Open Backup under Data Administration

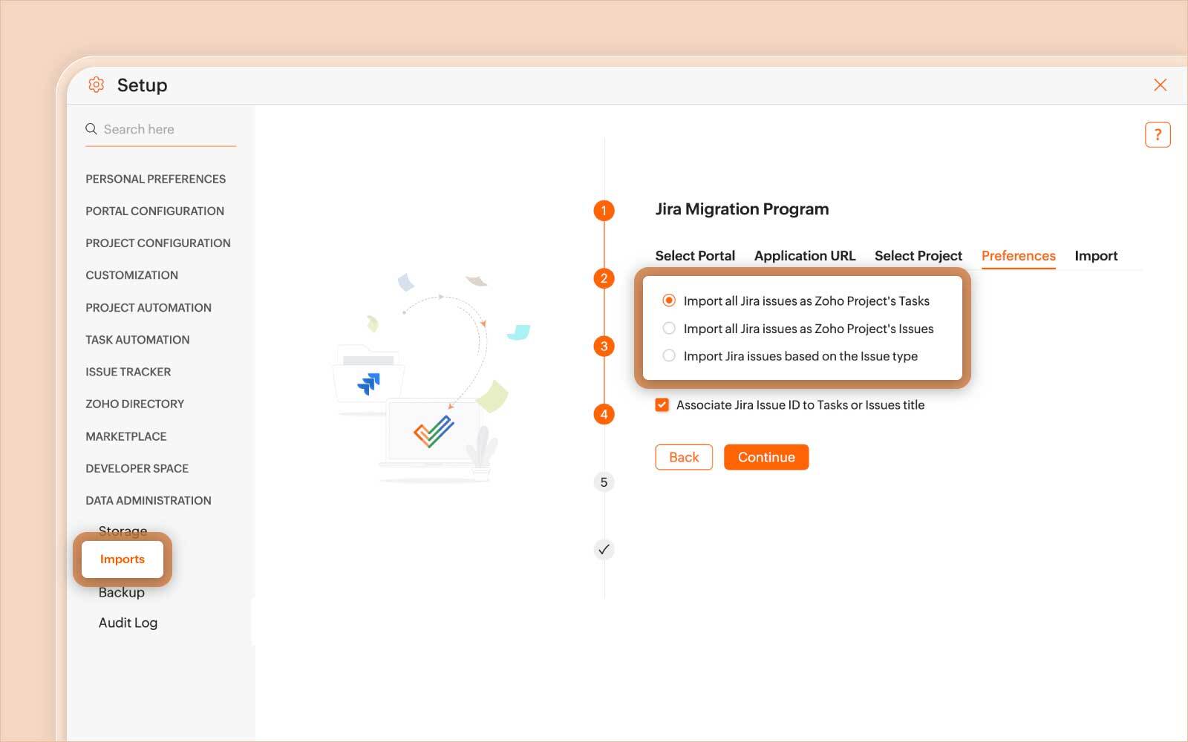[122, 592]
